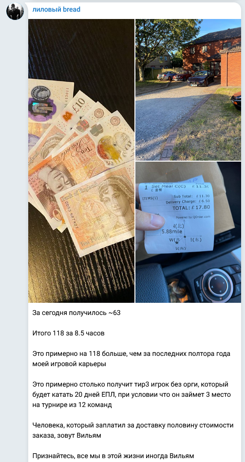245x462 pixels.
Task: Click the £10 denomination on the top banknote
Action: pyautogui.click(x=77, y=104)
